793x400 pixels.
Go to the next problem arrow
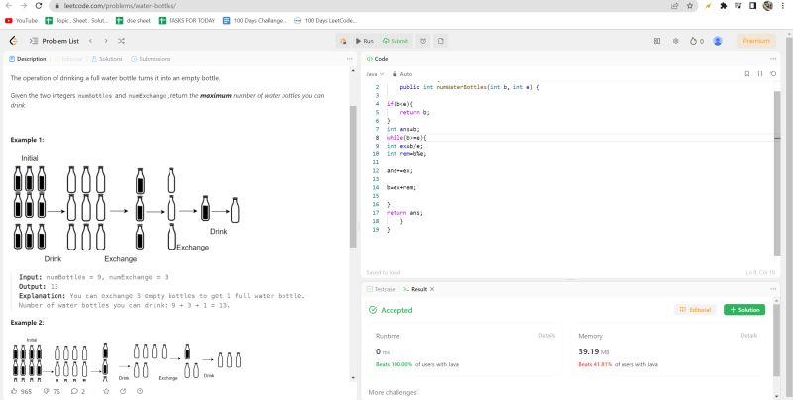pyautogui.click(x=107, y=41)
